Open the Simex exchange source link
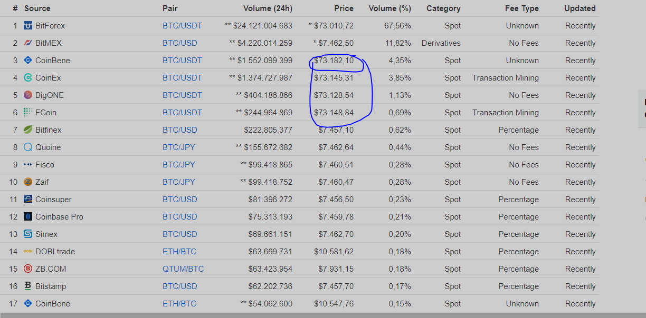Viewport: 646px width, 318px height. pos(46,234)
